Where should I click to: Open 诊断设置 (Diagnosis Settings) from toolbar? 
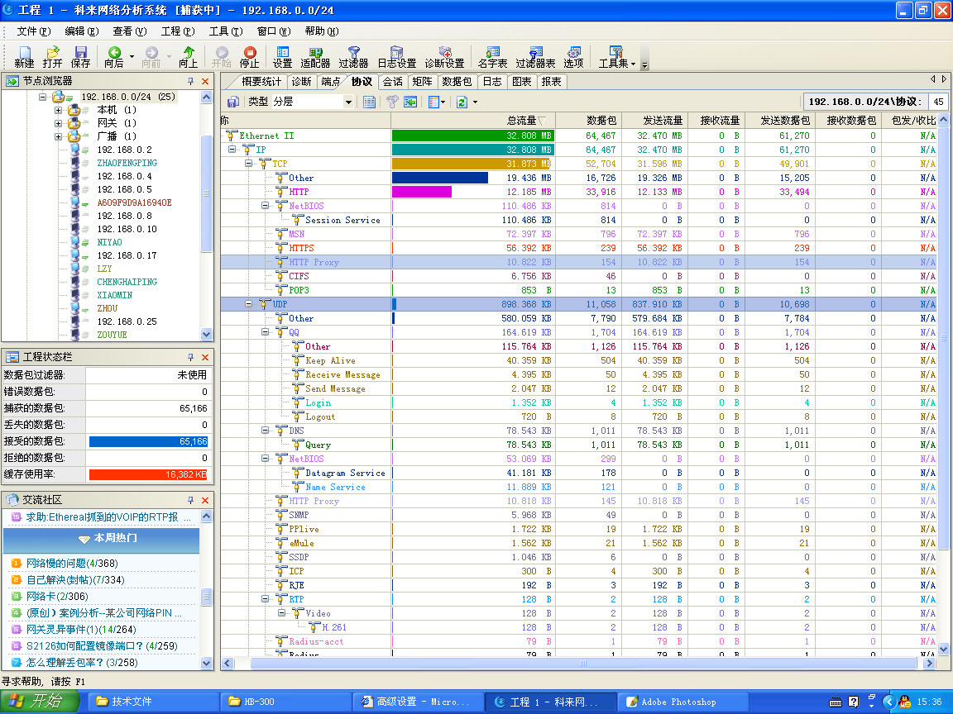click(444, 56)
